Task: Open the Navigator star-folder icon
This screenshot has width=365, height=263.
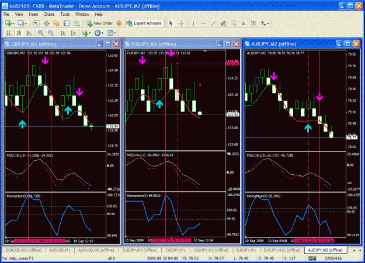Action: 56,23
